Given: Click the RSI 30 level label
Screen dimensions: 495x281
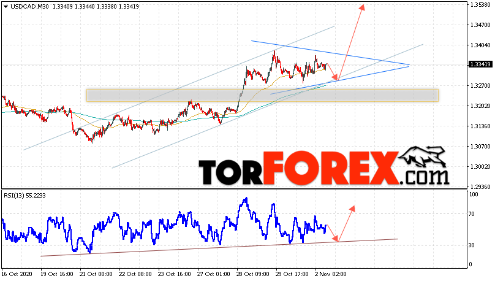Looking at the screenshot, I should (471, 245).
